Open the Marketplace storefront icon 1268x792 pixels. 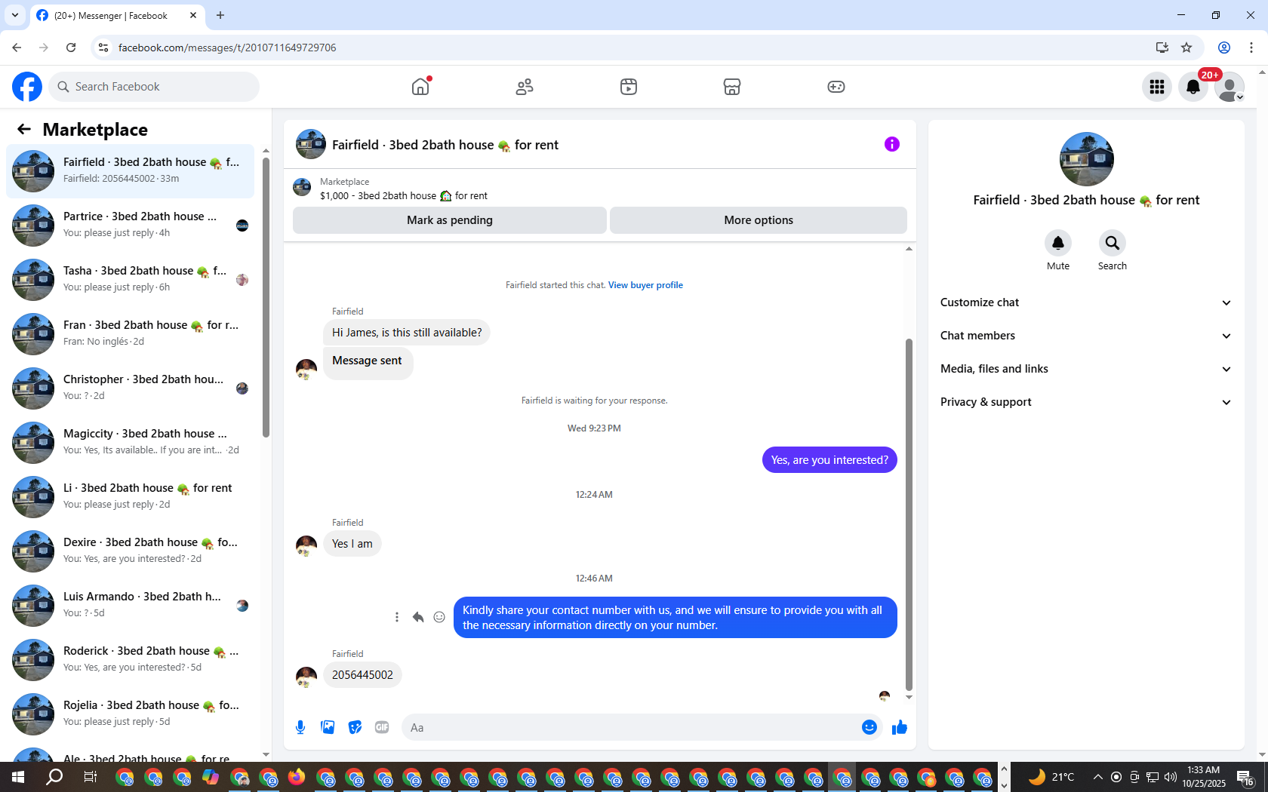click(x=732, y=87)
